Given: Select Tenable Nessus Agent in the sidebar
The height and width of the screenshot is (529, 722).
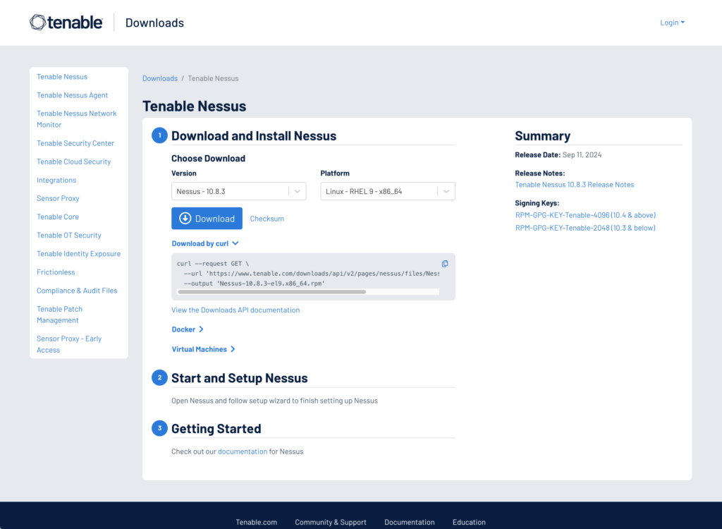Looking at the screenshot, I should pyautogui.click(x=73, y=95).
